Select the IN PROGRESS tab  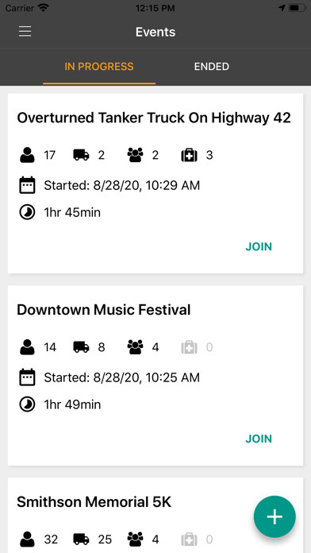pos(99,66)
